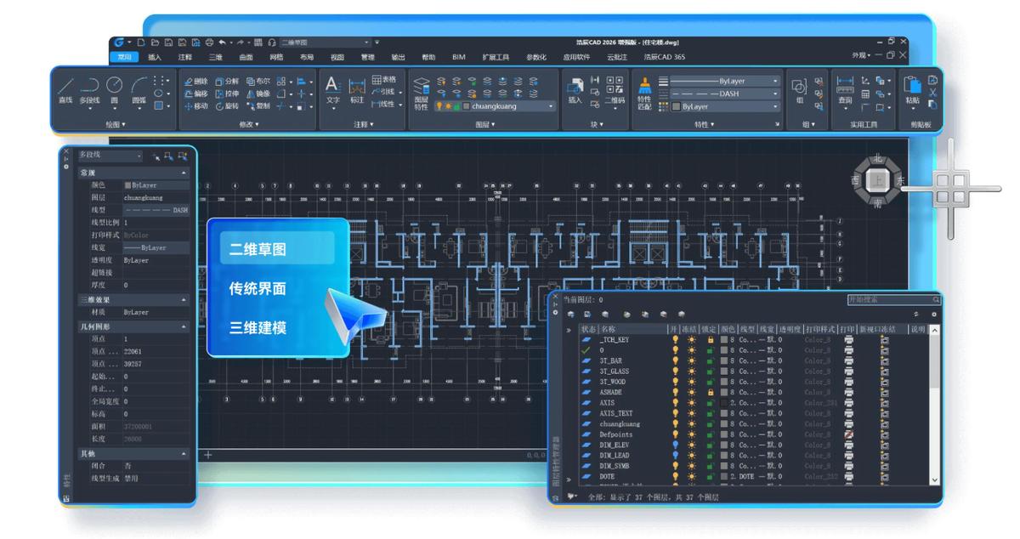The width and height of the screenshot is (1020, 539).
Task: Click the 插入 block insert tool
Action: 575,90
